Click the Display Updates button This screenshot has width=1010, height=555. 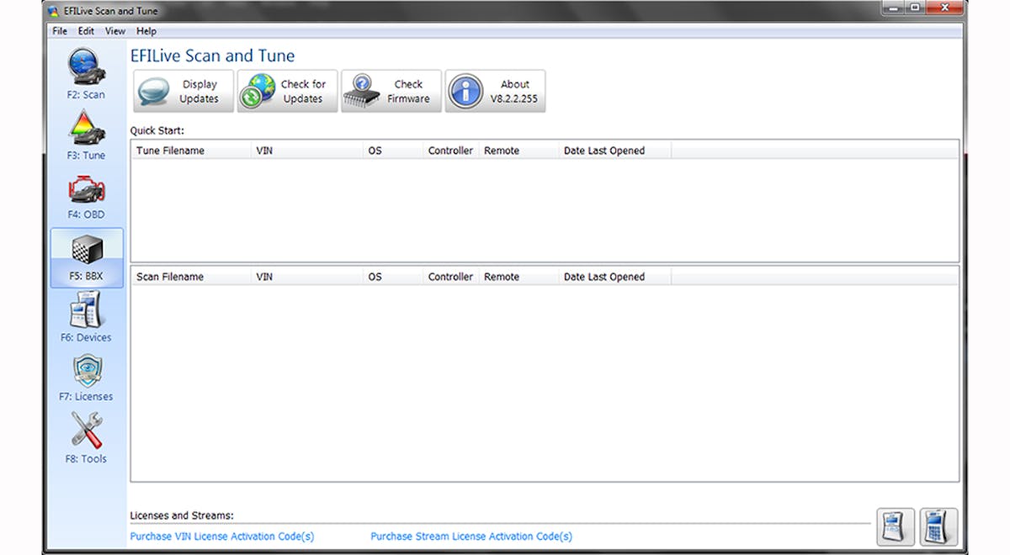pyautogui.click(x=183, y=91)
